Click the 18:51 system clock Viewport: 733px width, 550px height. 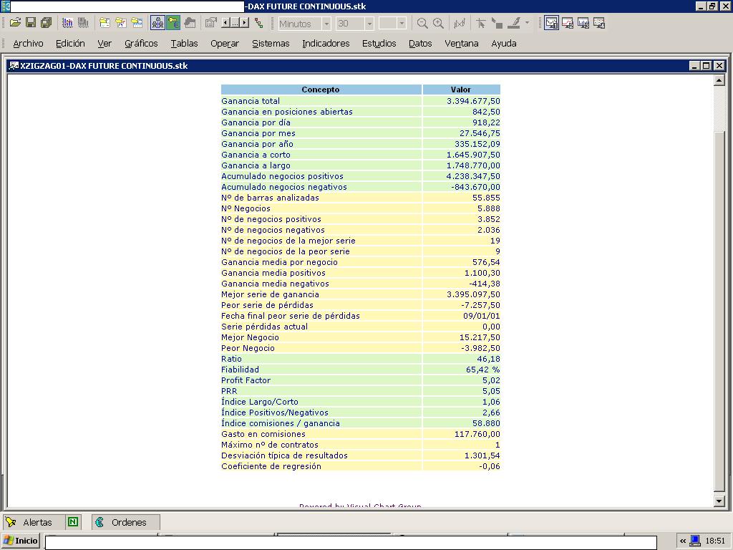pos(715,541)
